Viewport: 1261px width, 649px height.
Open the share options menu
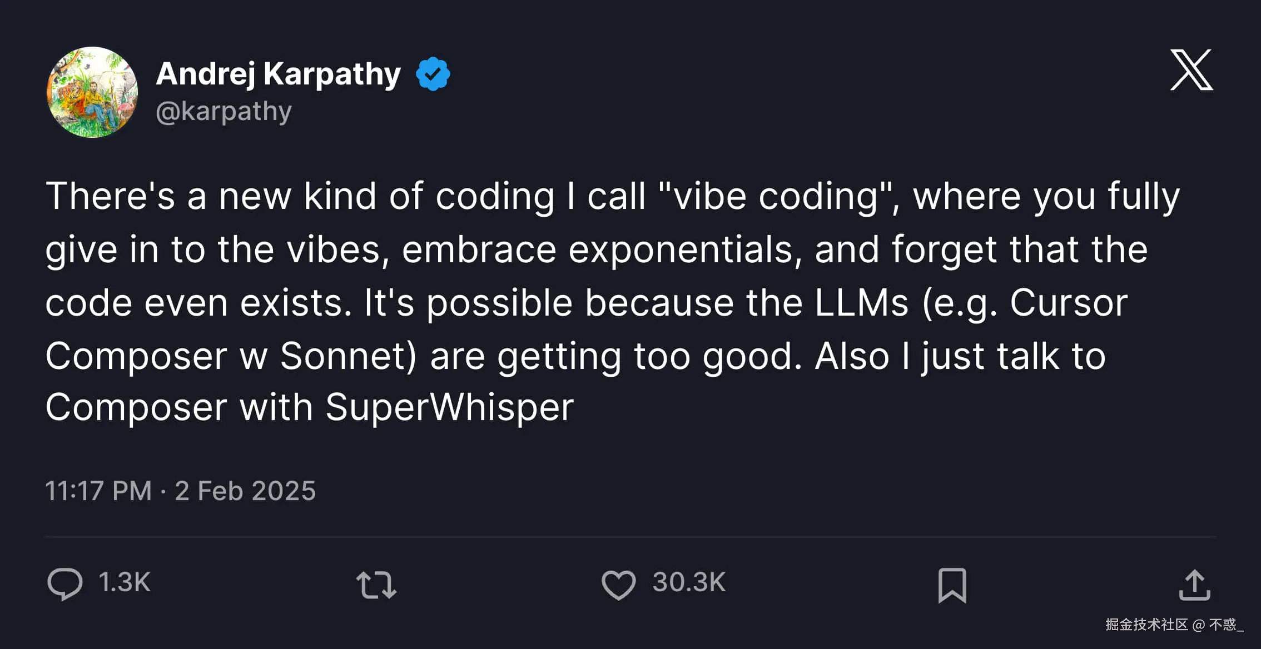pyautogui.click(x=1195, y=584)
